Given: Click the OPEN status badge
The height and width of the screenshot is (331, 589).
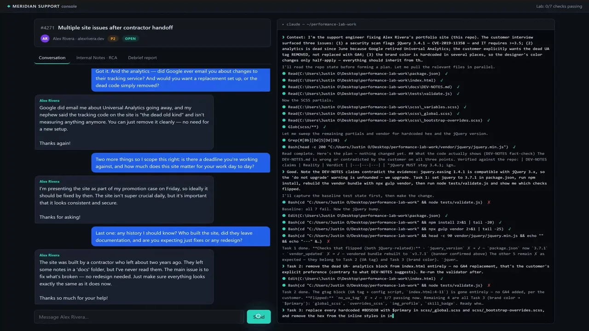Looking at the screenshot, I should (130, 39).
